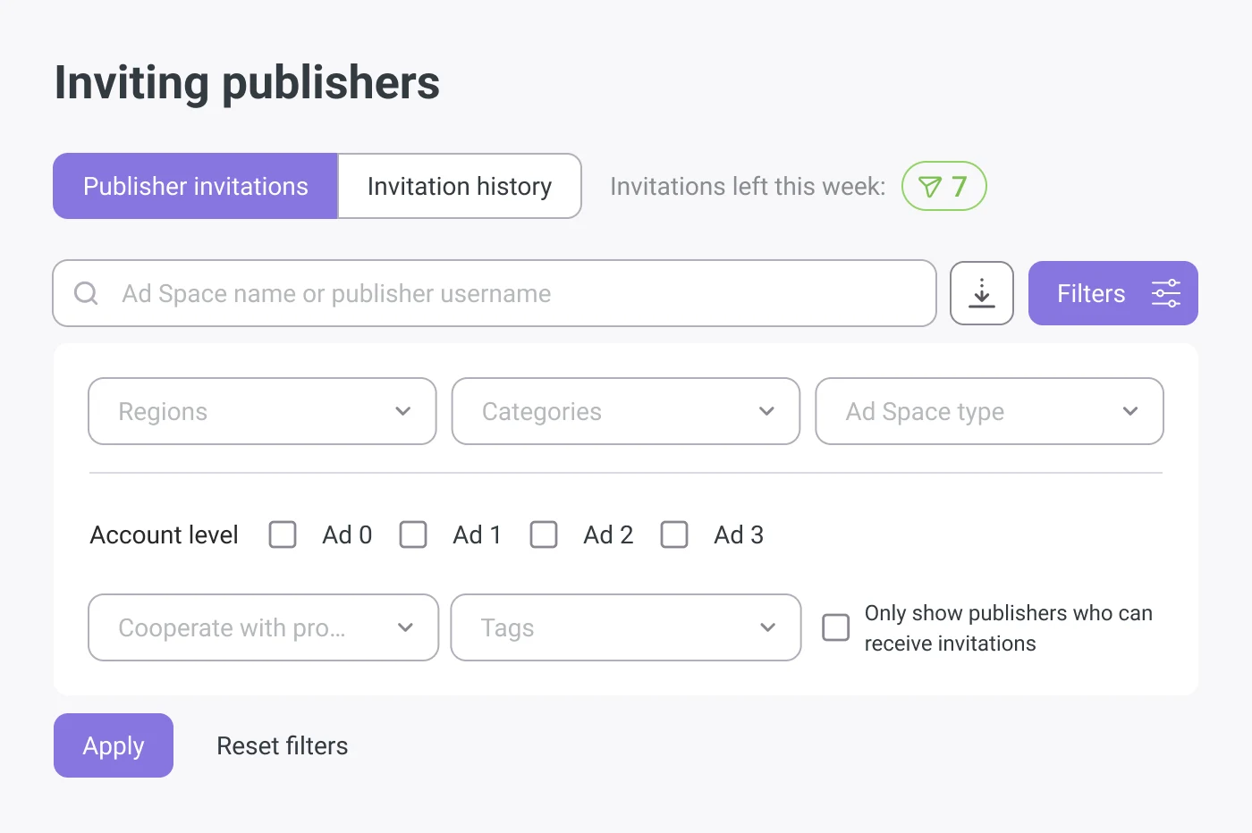The image size is (1252, 833).
Task: Click Reset filters link
Action: [283, 745]
